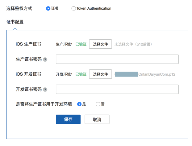Click the 取消 button
The width and height of the screenshot is (192, 146).
click(x=97, y=119)
